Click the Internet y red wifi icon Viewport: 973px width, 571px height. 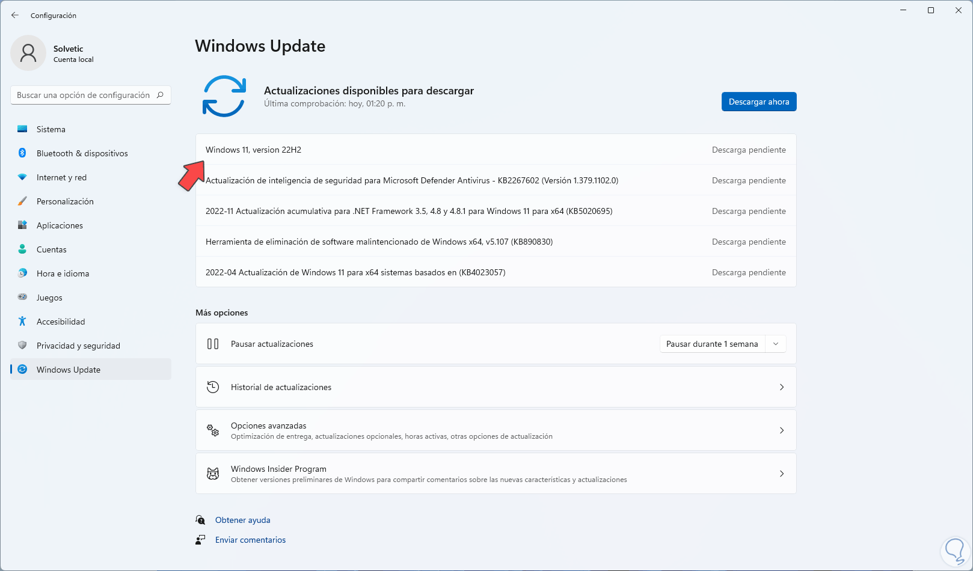coord(22,177)
